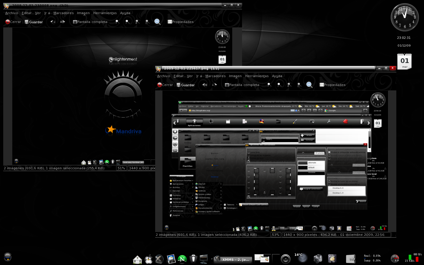The image size is (424, 265).
Task: Open the house Home icon in the dock
Action: (x=138, y=259)
